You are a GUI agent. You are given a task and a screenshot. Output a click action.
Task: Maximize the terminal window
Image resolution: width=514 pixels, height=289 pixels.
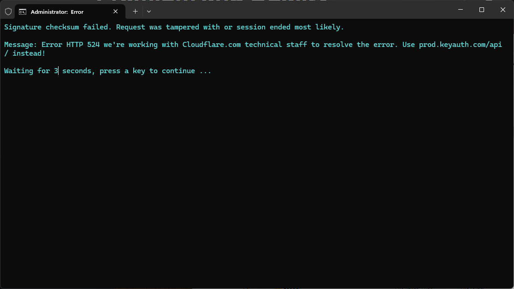click(x=482, y=10)
